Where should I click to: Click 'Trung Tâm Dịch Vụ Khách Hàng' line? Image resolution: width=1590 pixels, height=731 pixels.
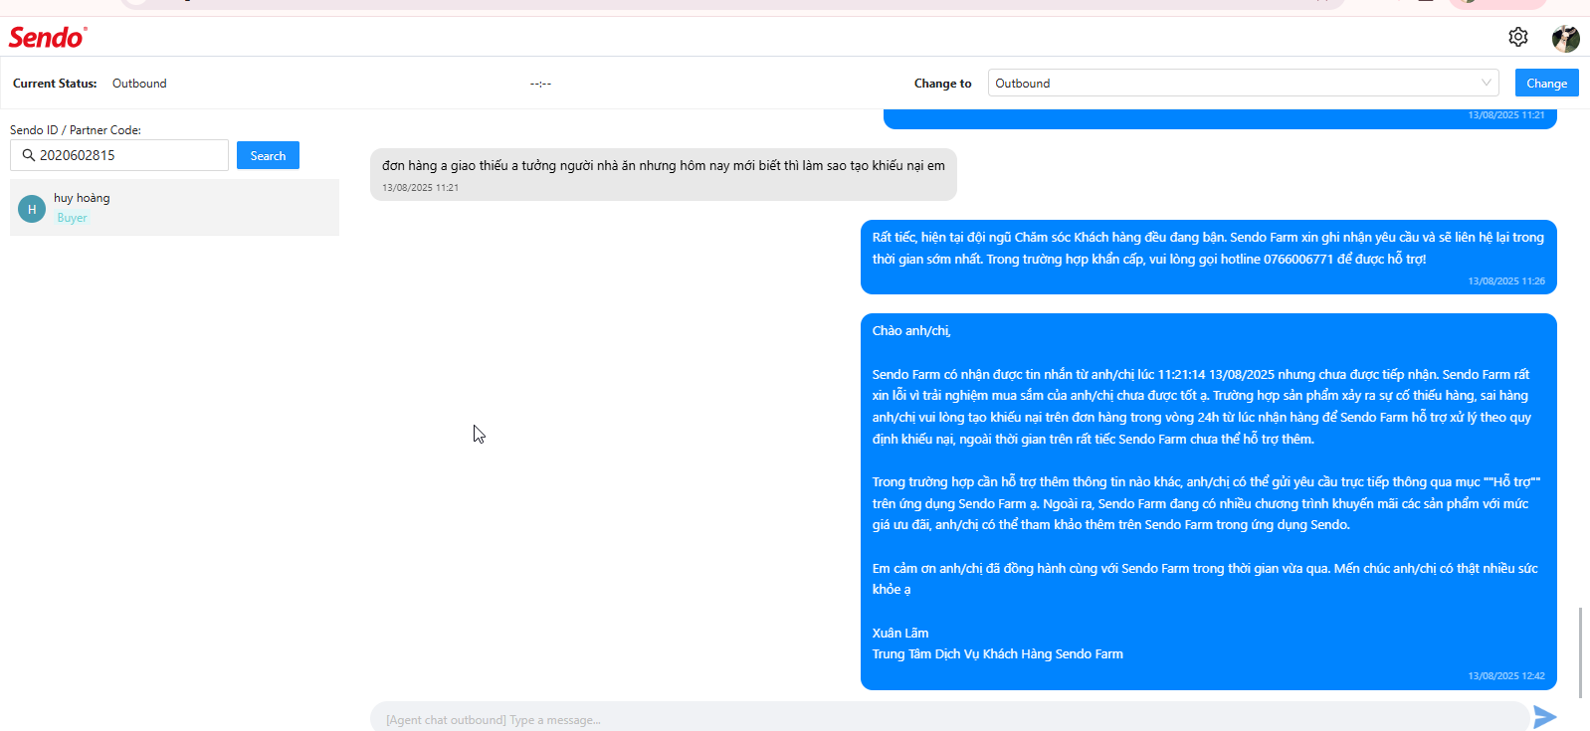coord(998,654)
